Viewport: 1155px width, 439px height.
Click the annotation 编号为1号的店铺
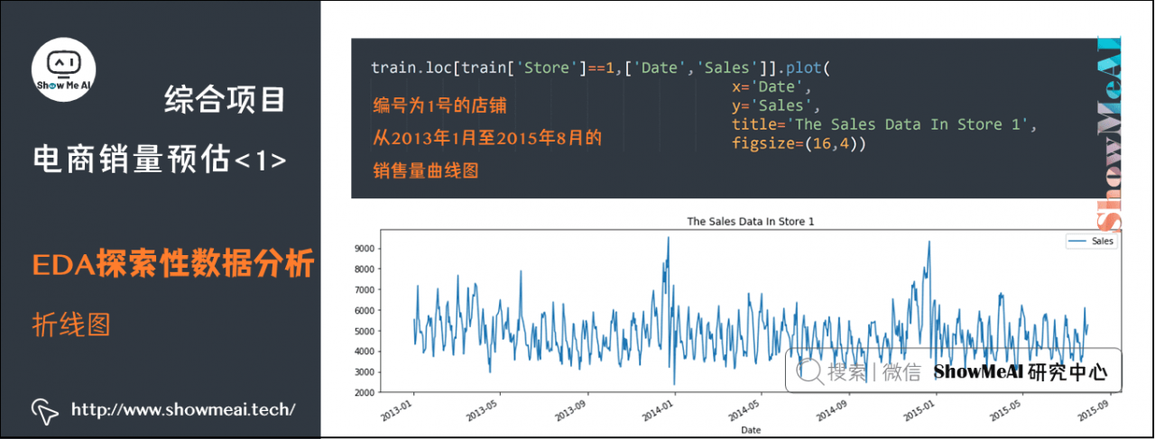click(x=439, y=107)
